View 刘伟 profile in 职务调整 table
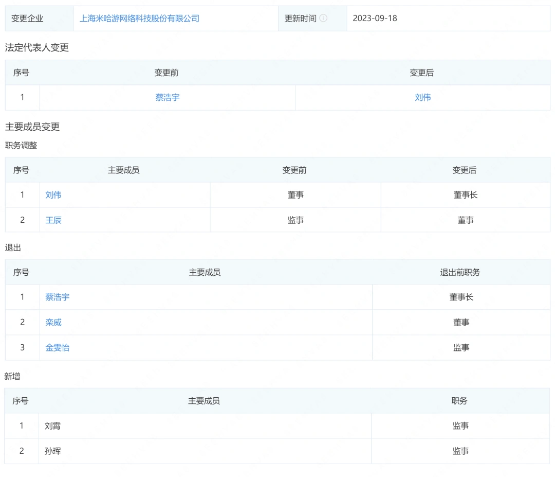Image resolution: width=555 pixels, height=477 pixels. (53, 195)
